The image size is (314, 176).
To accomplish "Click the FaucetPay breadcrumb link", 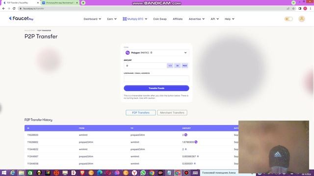I will (x=30, y=30).
